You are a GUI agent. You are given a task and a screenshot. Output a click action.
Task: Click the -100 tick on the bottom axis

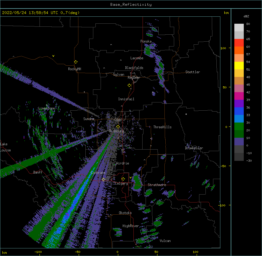point(38,252)
